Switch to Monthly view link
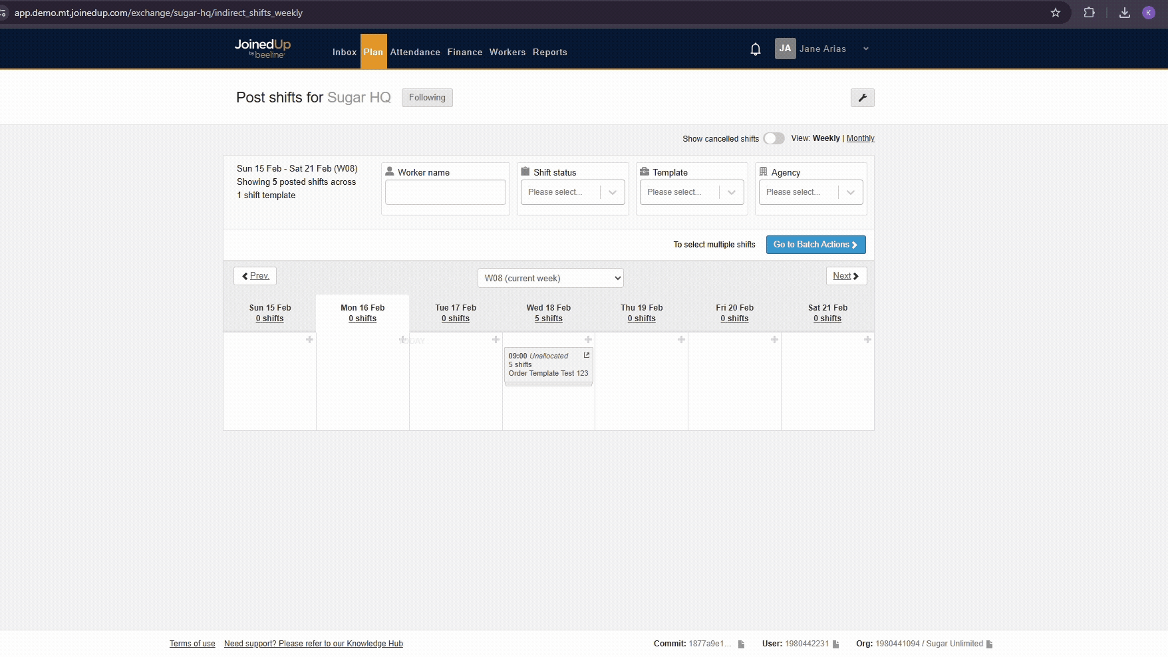The height and width of the screenshot is (657, 1168). point(860,138)
